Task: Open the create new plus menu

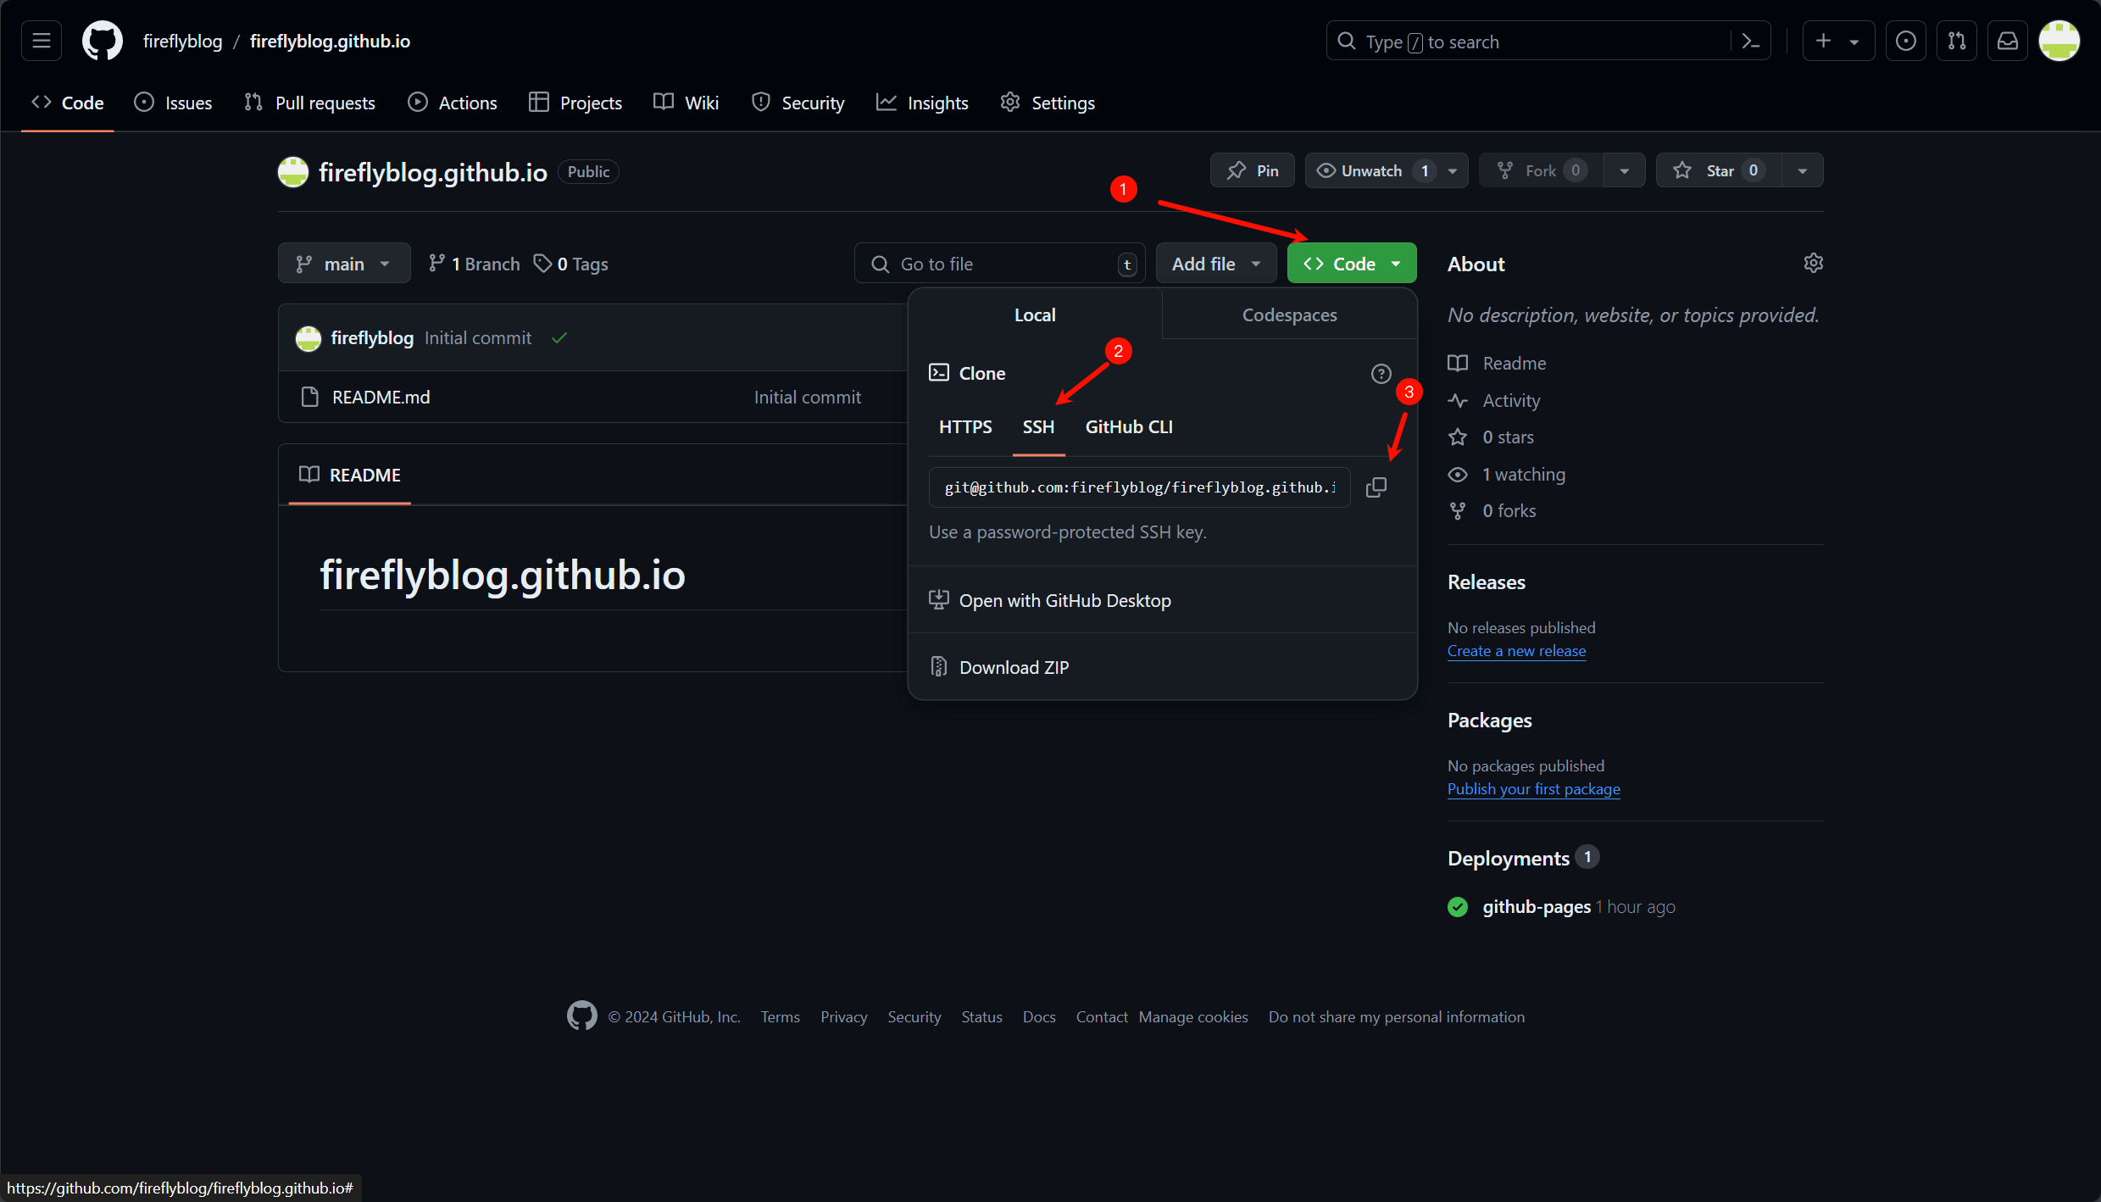Action: (x=1837, y=41)
